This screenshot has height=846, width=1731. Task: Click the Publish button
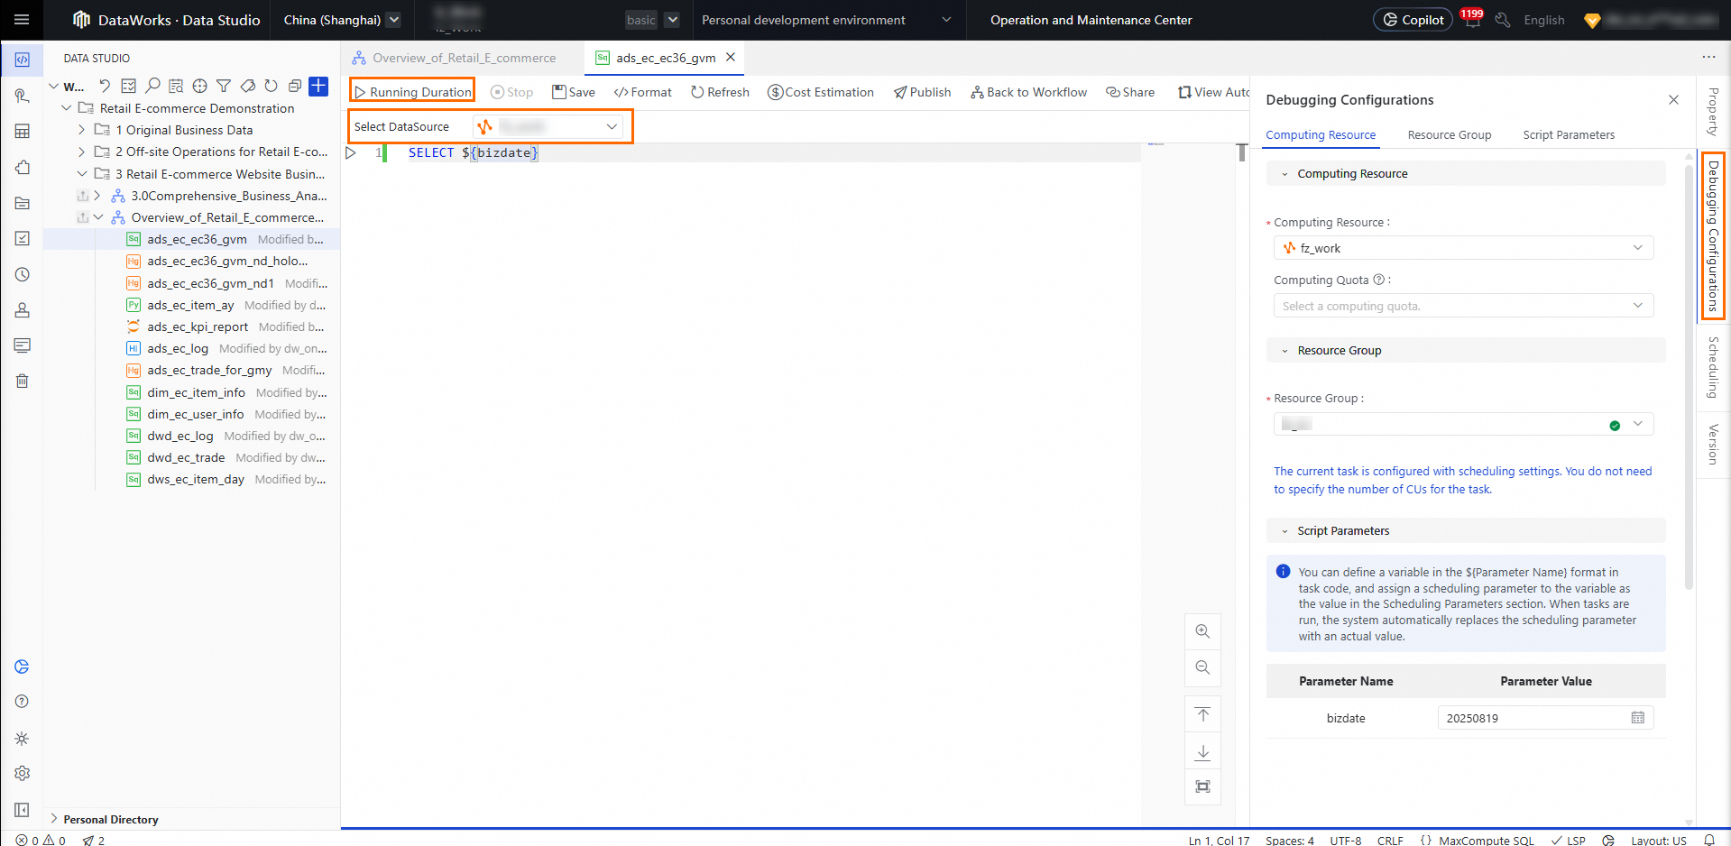tap(922, 92)
